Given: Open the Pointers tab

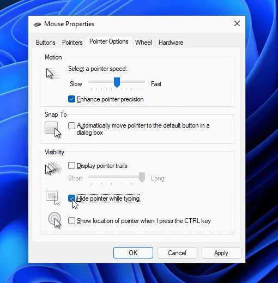Looking at the screenshot, I should click(x=72, y=43).
